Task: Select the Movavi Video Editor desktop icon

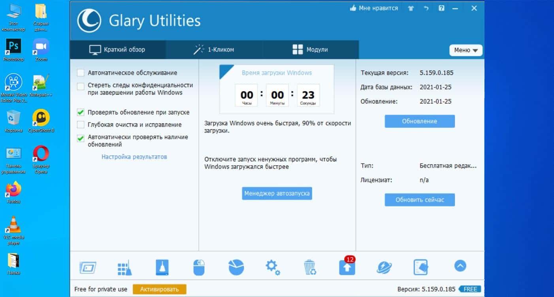Action: [x=13, y=88]
